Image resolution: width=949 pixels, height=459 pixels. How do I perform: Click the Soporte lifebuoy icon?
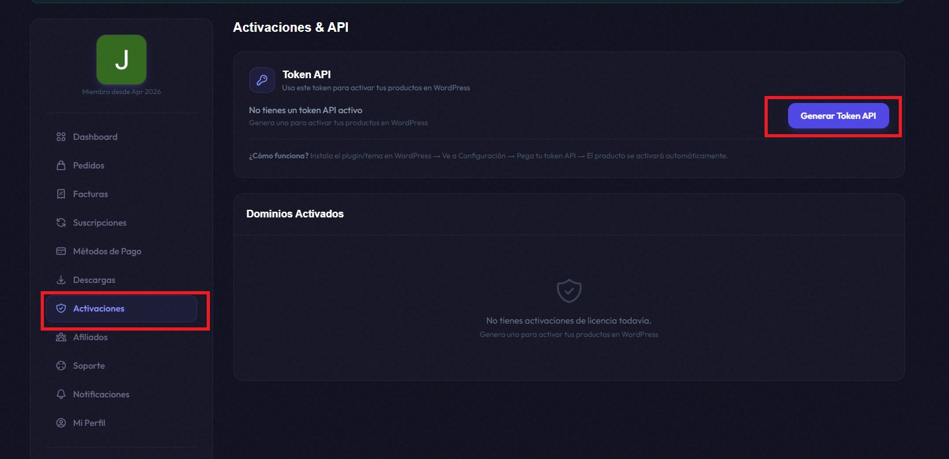[61, 366]
